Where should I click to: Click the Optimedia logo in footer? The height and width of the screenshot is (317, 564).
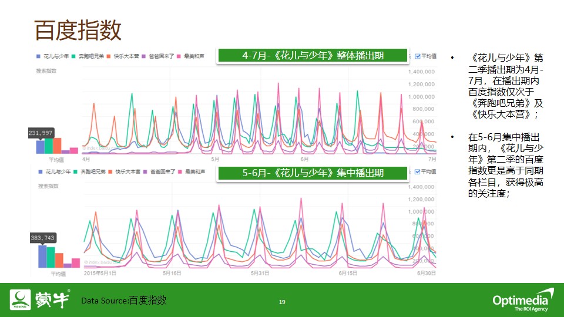[523, 300]
